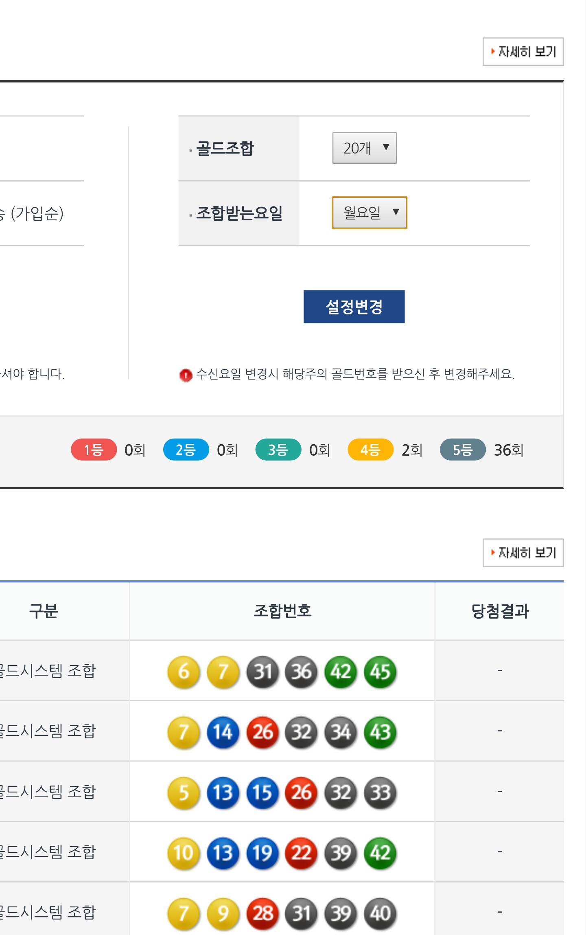Click the gray 5등 rank badge
Screen dimensions: 586x935
click(463, 450)
